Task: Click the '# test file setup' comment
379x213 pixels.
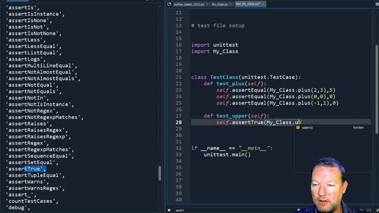Action: click(218, 25)
